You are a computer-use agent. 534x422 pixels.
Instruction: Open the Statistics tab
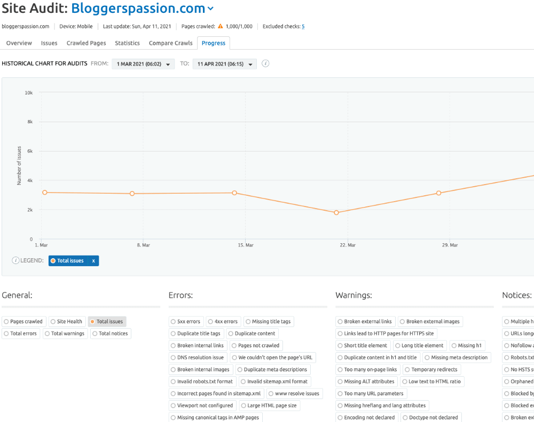128,43
